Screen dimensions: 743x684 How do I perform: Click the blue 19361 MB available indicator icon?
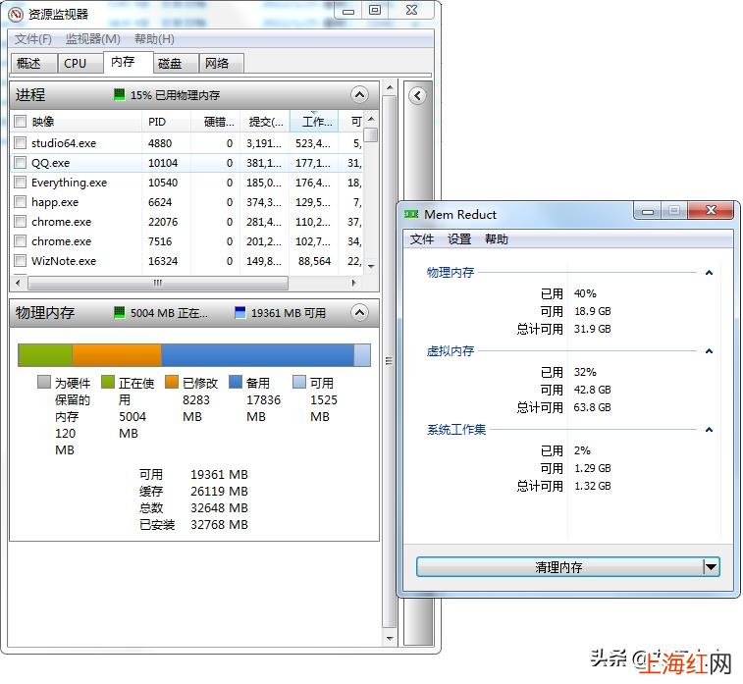click(x=240, y=312)
